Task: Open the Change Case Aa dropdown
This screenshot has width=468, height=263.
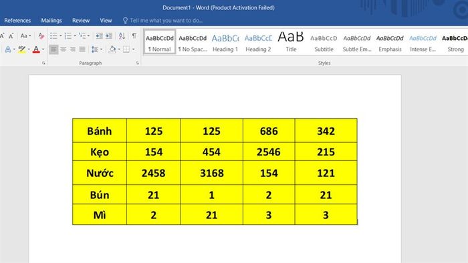Action: (25, 36)
